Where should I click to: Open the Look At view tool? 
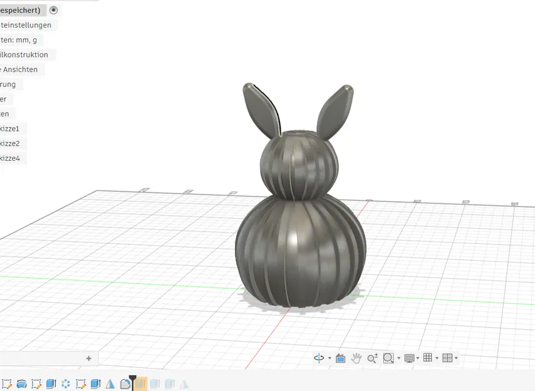tap(340, 358)
